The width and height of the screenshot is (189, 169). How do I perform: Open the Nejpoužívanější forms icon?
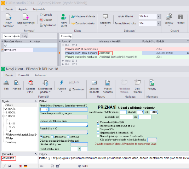pos(26,17)
